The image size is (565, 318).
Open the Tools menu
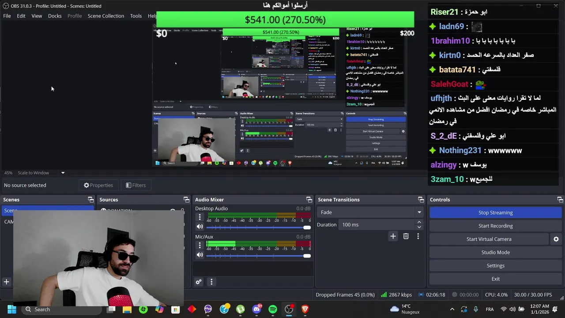tap(136, 16)
